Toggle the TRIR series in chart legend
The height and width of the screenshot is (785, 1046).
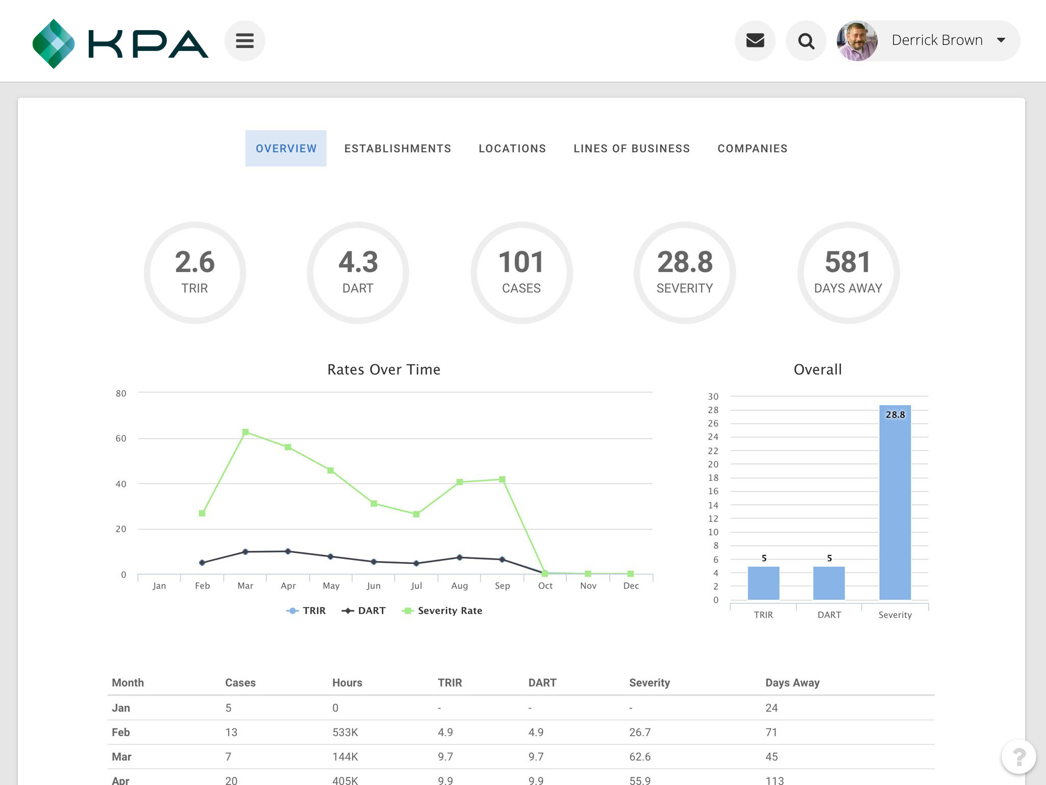click(307, 610)
